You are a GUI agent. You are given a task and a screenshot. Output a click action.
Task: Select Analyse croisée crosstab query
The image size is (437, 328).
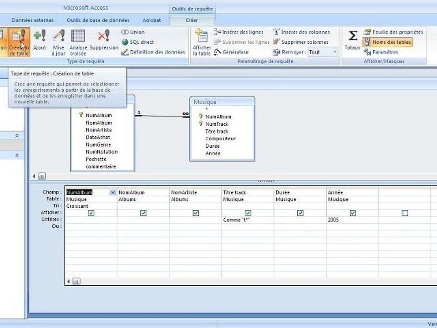78,42
